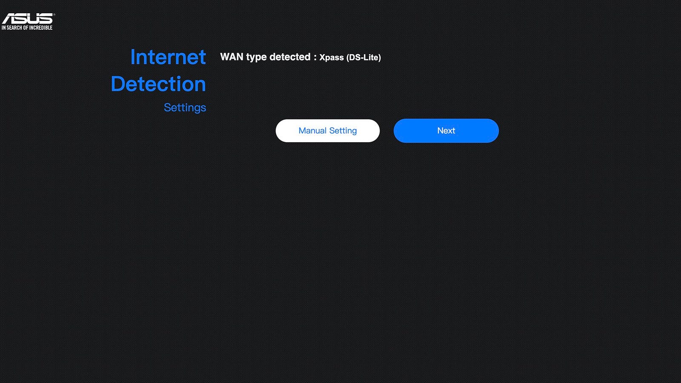Click the Xpass (DS-Lite) value text
This screenshot has width=681, height=383.
click(x=350, y=57)
